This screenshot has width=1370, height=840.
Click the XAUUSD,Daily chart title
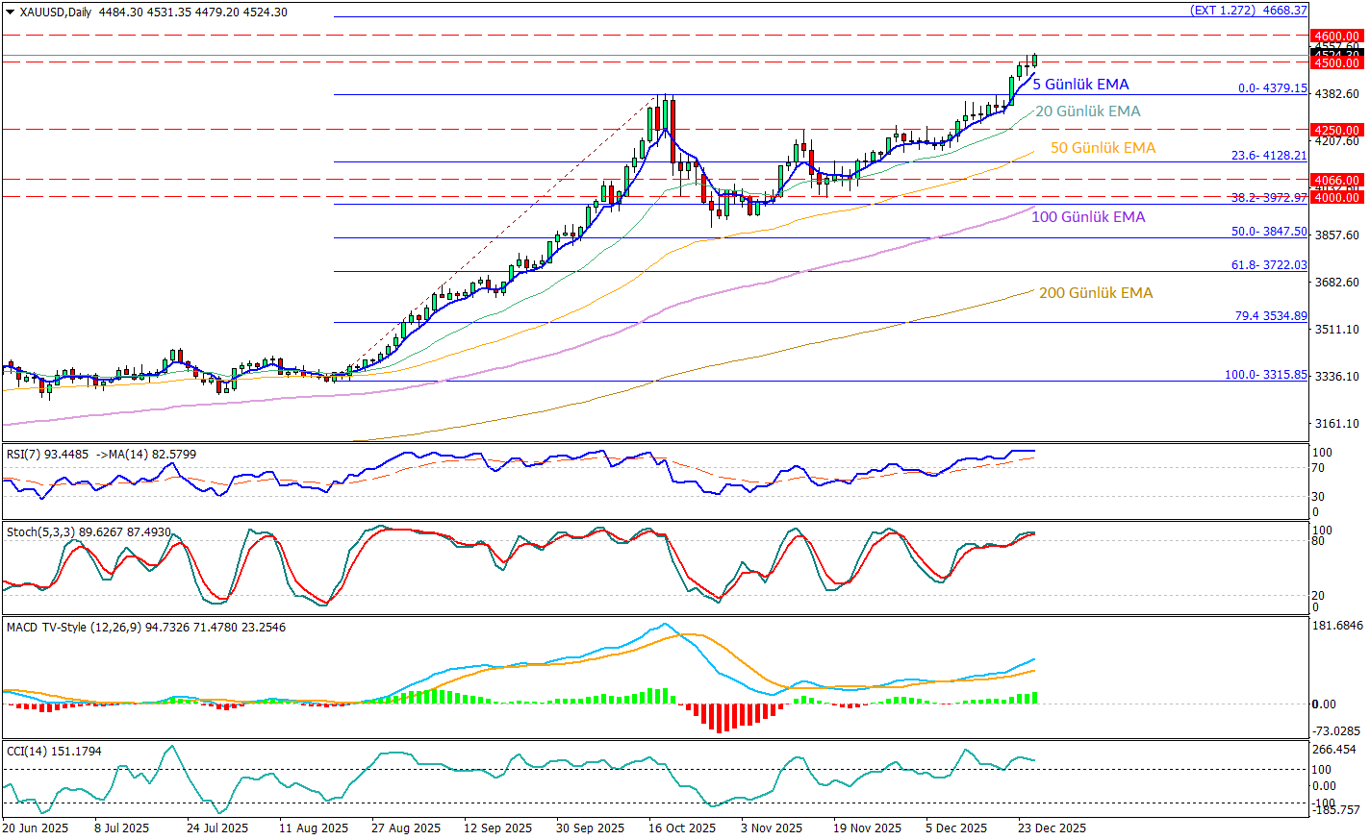coord(56,12)
